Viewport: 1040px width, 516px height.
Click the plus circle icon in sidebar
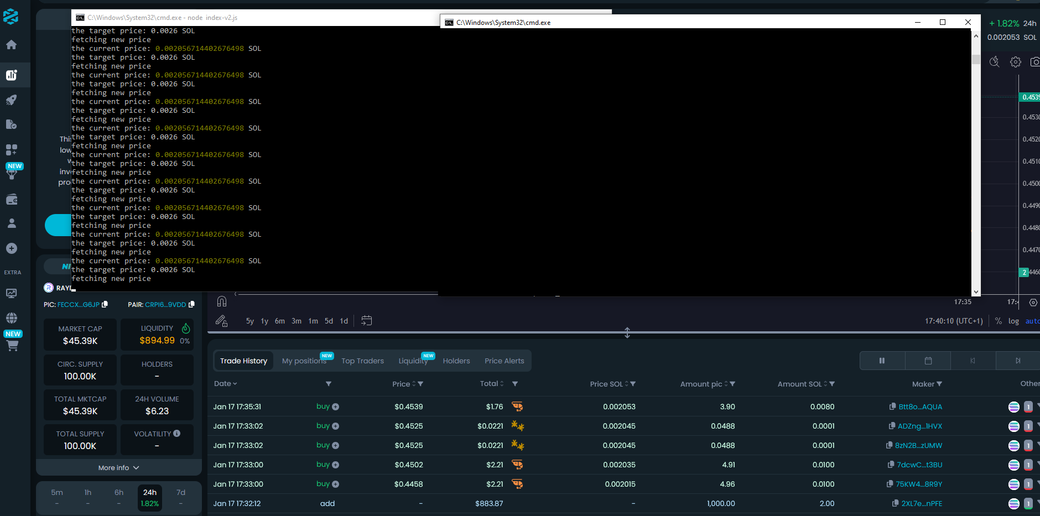point(11,248)
